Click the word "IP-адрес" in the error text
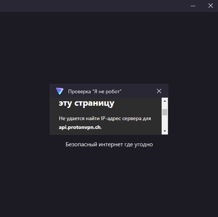 [111, 119]
